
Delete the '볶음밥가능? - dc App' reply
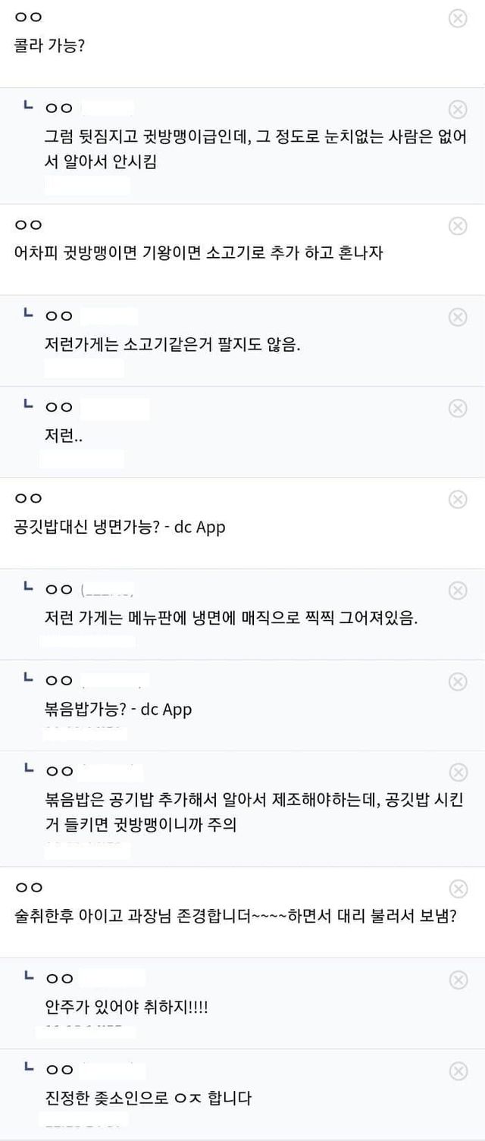click(x=458, y=682)
